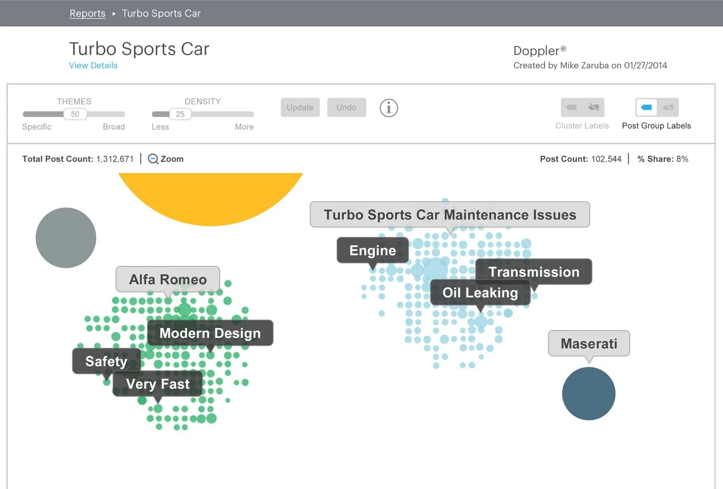Click the Post Count value 102,544
723x489 pixels.
point(606,159)
